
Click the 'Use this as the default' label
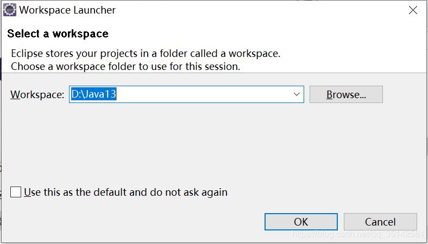(126, 192)
